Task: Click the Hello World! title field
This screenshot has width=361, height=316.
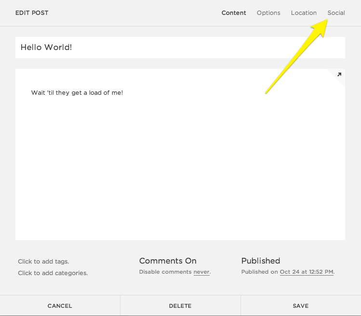Action: pyautogui.click(x=180, y=48)
